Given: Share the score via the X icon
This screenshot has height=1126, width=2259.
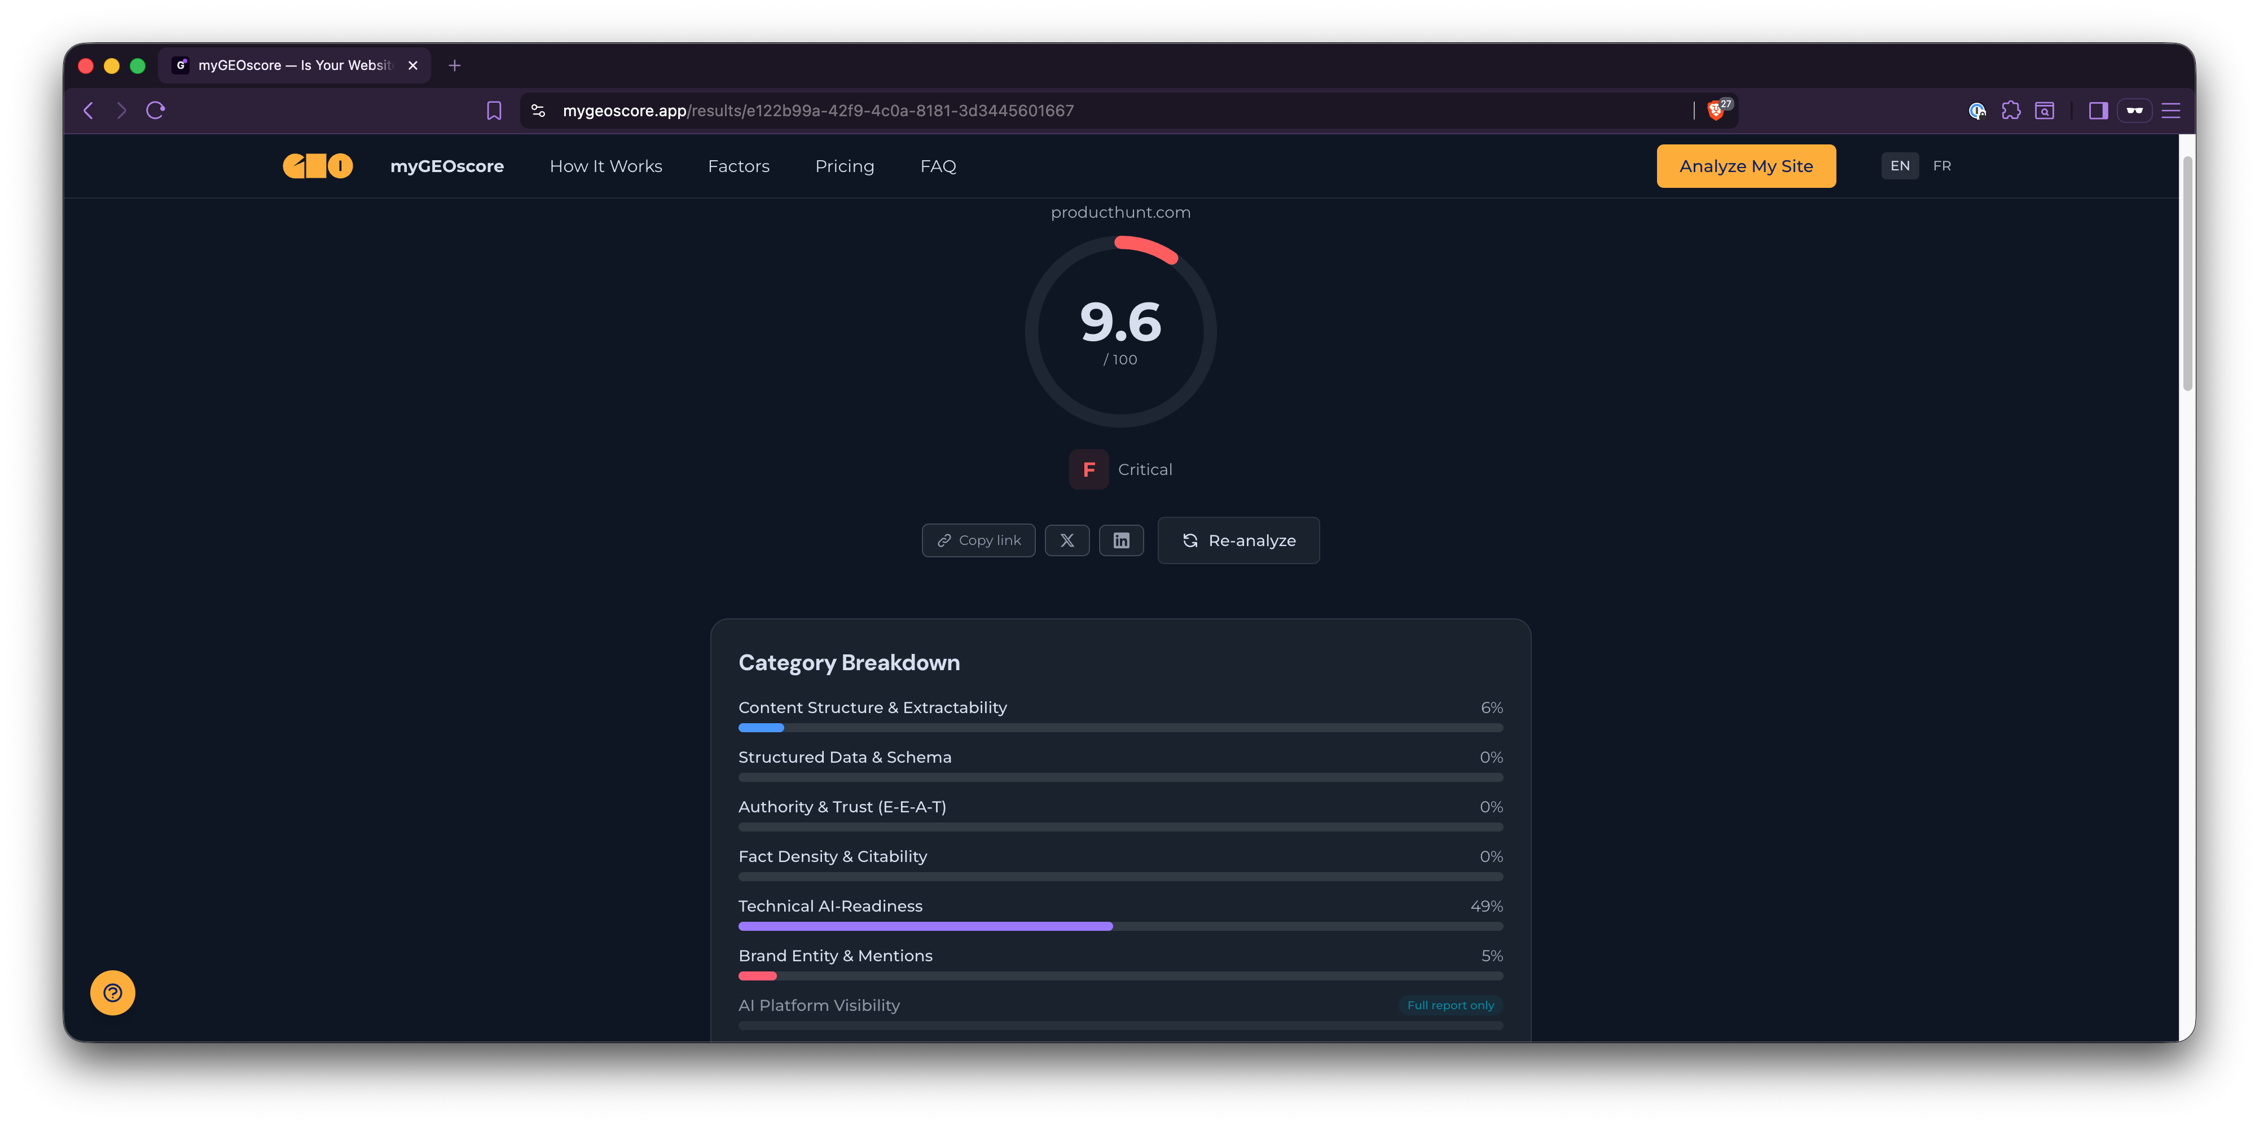Looking at the screenshot, I should click(x=1066, y=540).
